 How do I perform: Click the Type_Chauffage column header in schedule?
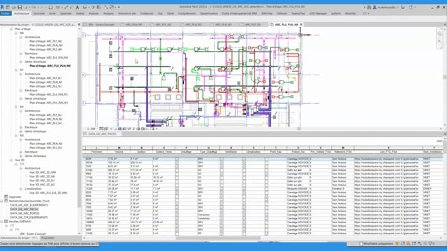pyautogui.click(x=209, y=152)
